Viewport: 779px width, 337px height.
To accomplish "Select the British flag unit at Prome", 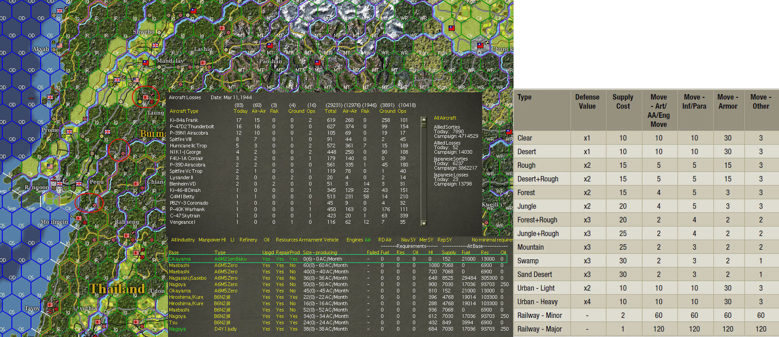I will (x=69, y=132).
